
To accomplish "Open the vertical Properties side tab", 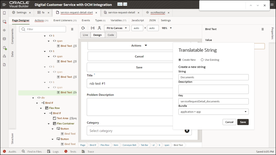I will point(272,33).
